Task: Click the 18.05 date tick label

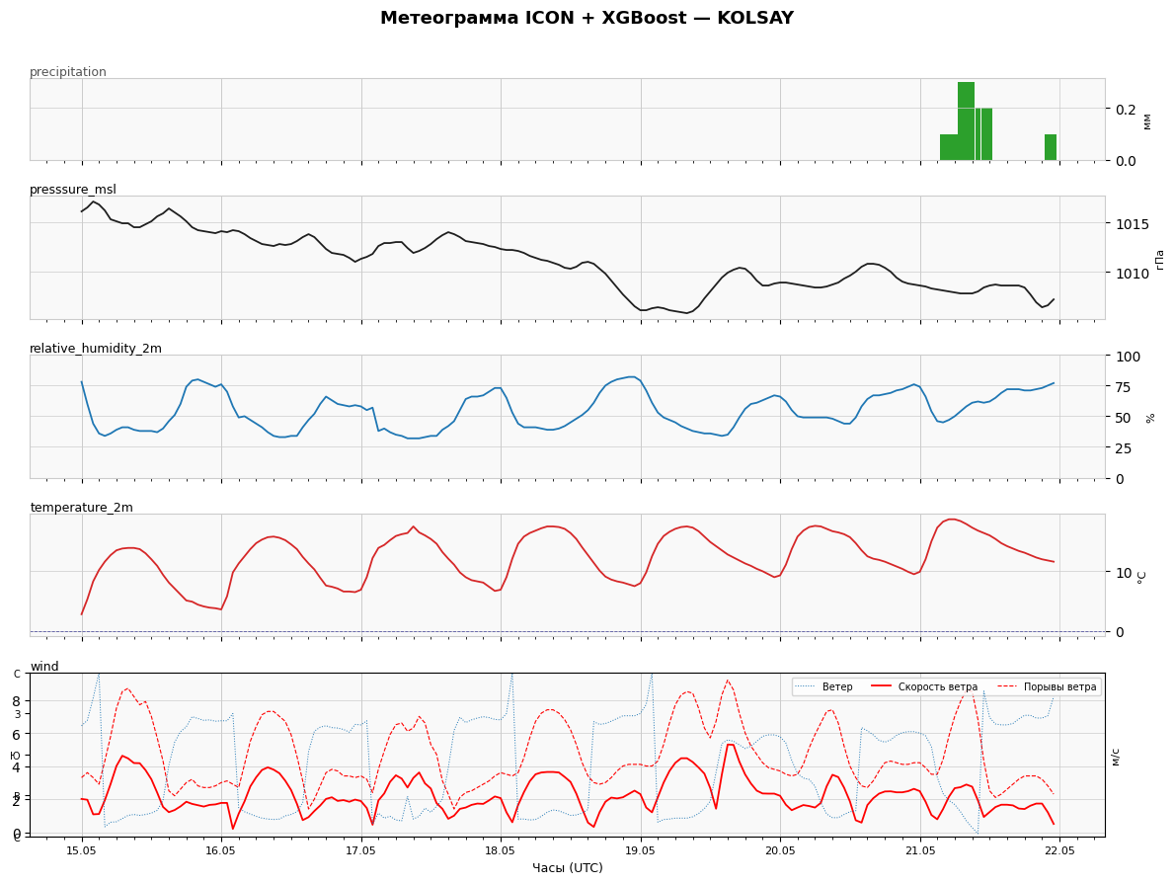Action: click(501, 851)
